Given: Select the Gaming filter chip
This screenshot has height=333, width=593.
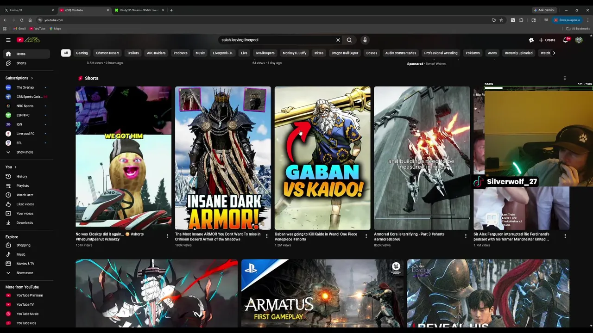Looking at the screenshot, I should pyautogui.click(x=82, y=53).
